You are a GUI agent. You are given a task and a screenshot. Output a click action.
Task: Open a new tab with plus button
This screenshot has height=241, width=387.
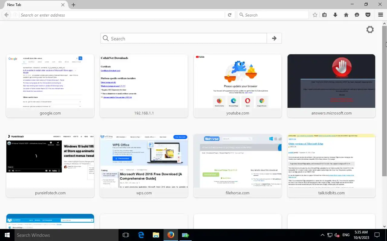click(73, 5)
